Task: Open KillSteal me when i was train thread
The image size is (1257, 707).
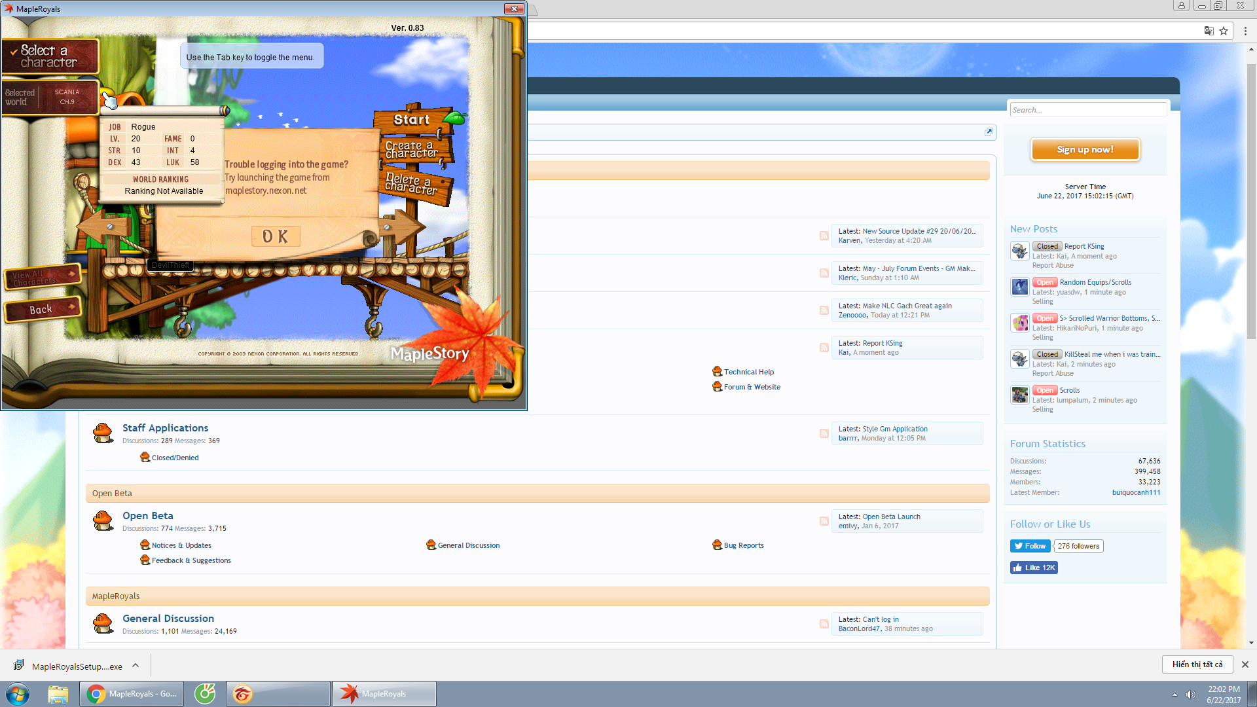Action: point(1112,354)
